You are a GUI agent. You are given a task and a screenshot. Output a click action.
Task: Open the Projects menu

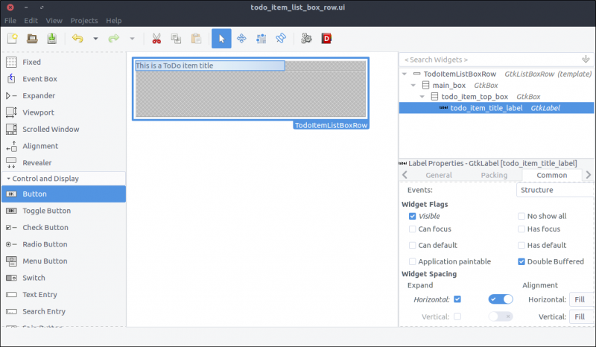click(x=84, y=21)
